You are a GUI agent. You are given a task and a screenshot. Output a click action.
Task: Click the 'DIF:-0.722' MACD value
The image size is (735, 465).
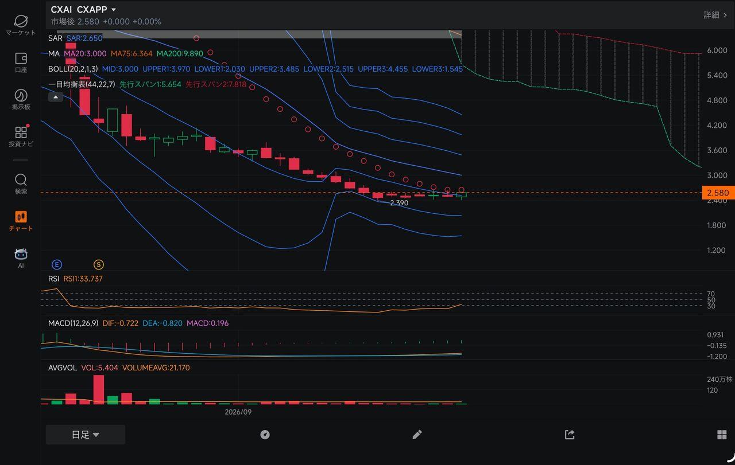point(121,323)
